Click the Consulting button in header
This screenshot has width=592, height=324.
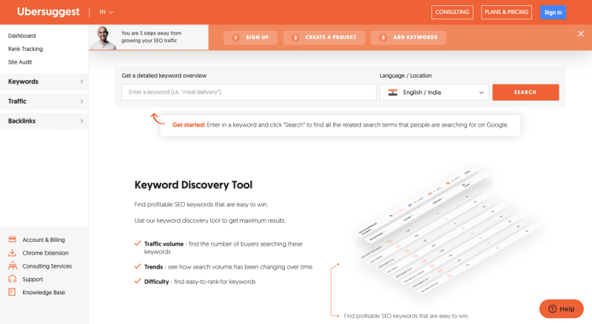(x=452, y=12)
